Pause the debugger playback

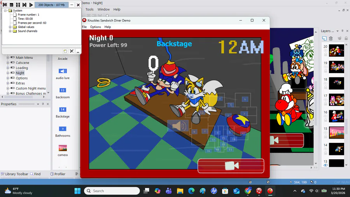(x=18, y=5)
